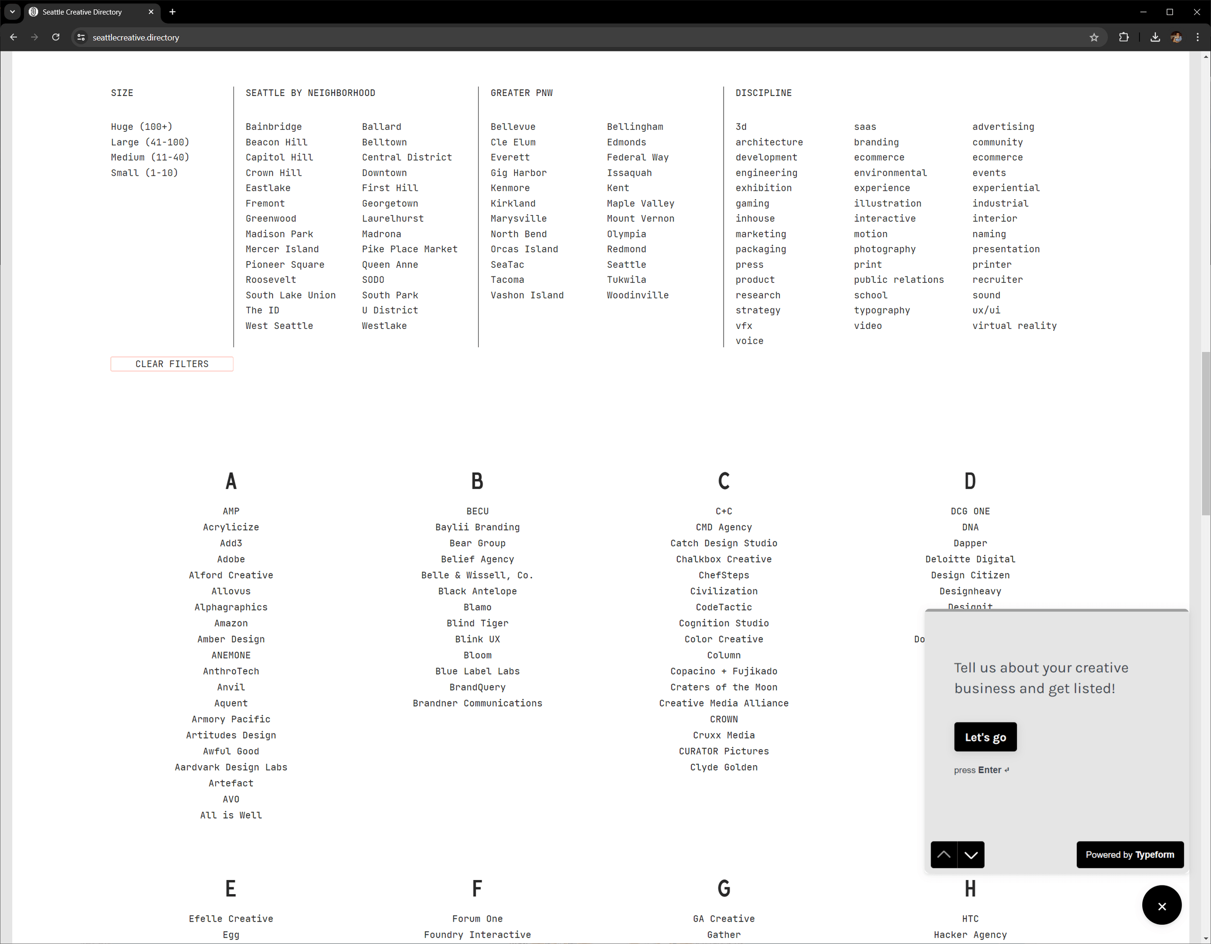
Task: Filter by virtual reality discipline
Action: point(1014,326)
